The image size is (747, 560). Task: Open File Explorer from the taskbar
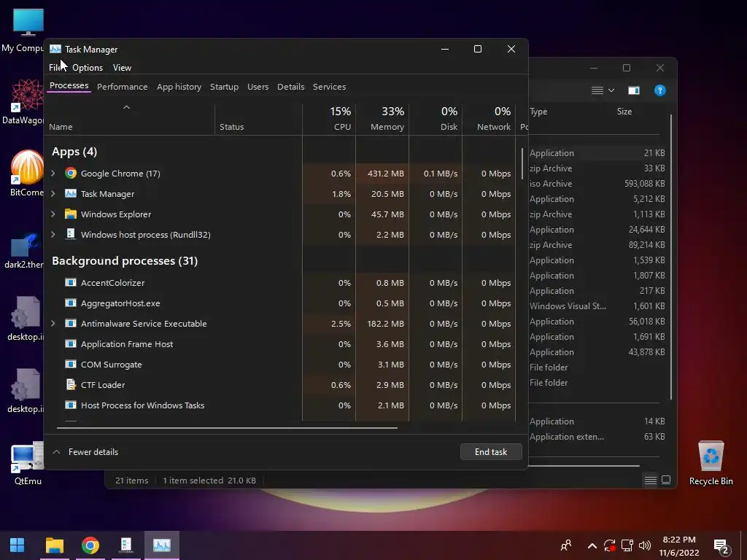click(x=55, y=545)
